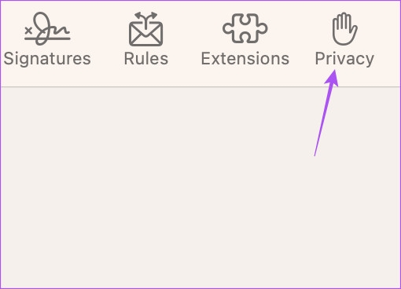Select the Rules envelope icon
401x289 pixels.
click(x=146, y=29)
